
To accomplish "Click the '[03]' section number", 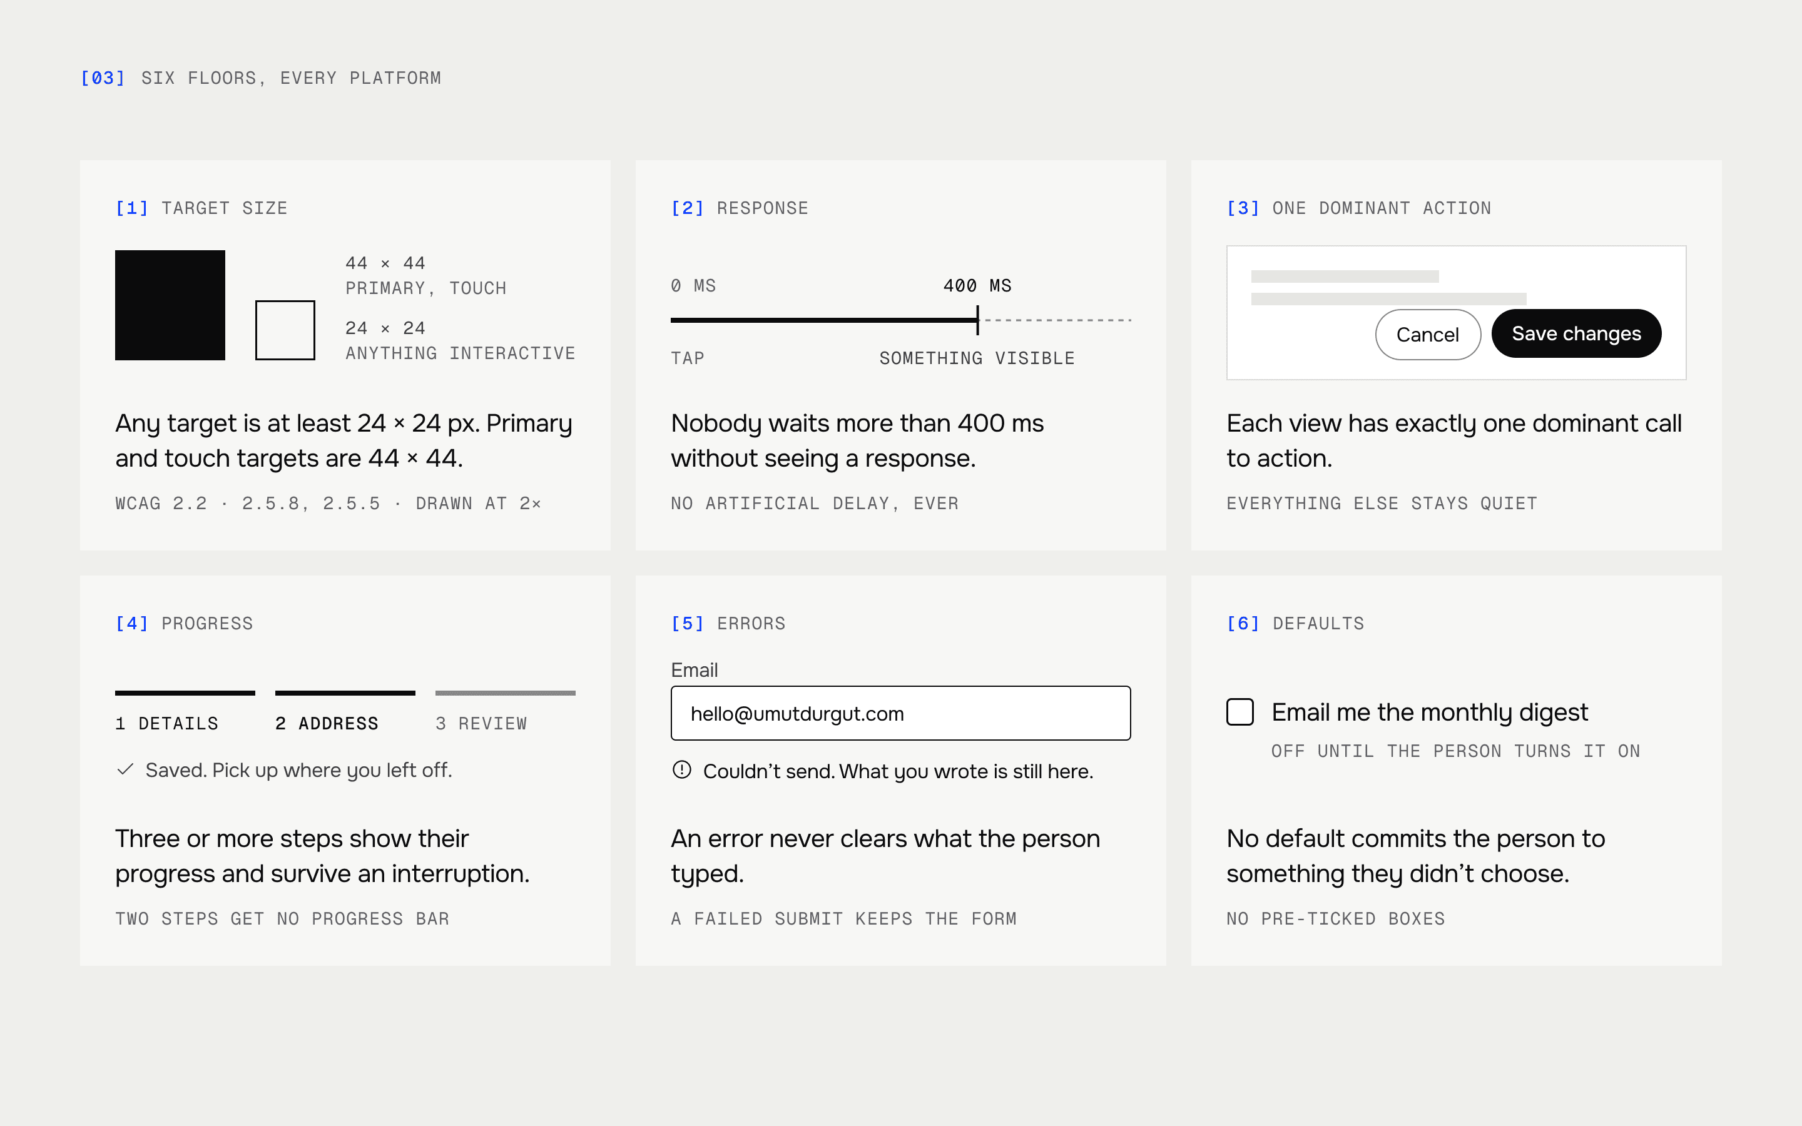I will [x=103, y=78].
